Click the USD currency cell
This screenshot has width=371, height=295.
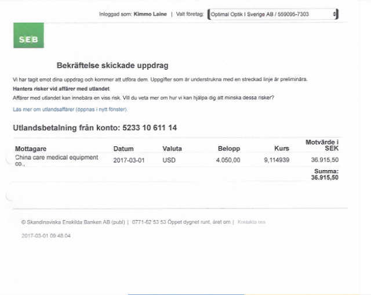169,160
